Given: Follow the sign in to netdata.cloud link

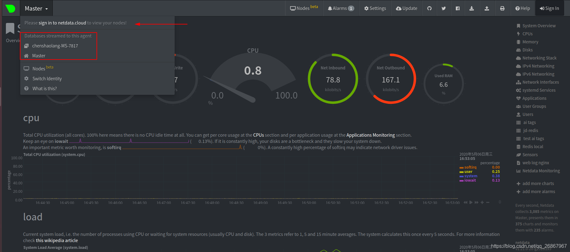Looking at the screenshot, I should (x=62, y=23).
